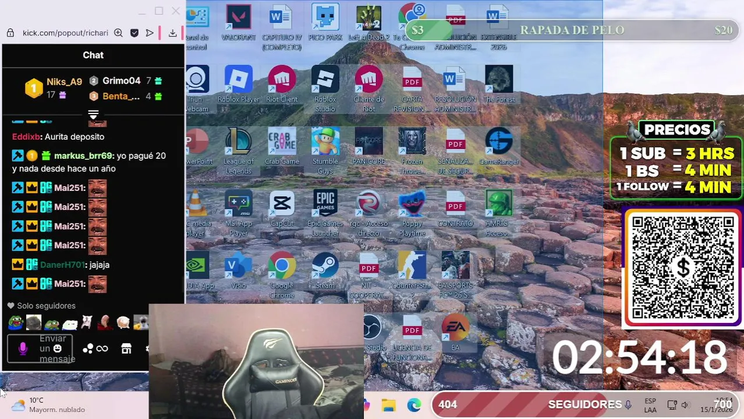
Task: Open the chat shop storefront icon
Action: 126,349
